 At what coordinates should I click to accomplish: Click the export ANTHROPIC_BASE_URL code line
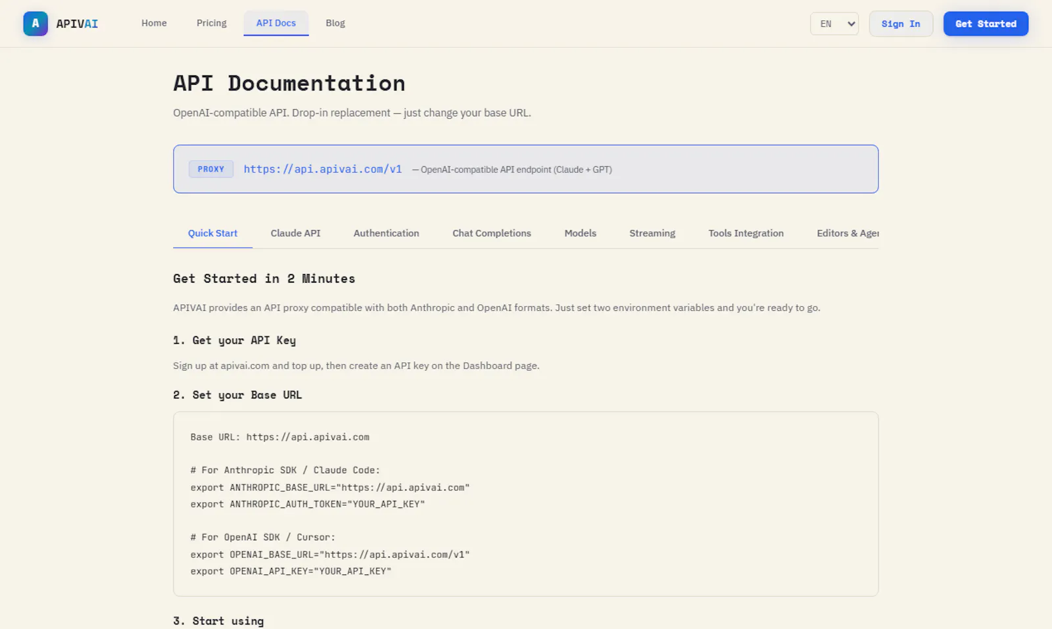[x=330, y=488]
